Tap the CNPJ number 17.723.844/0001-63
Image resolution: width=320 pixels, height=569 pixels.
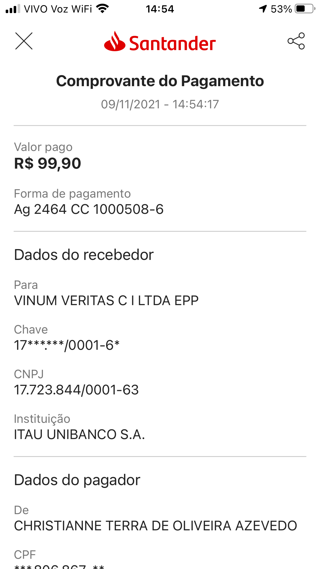tap(76, 390)
